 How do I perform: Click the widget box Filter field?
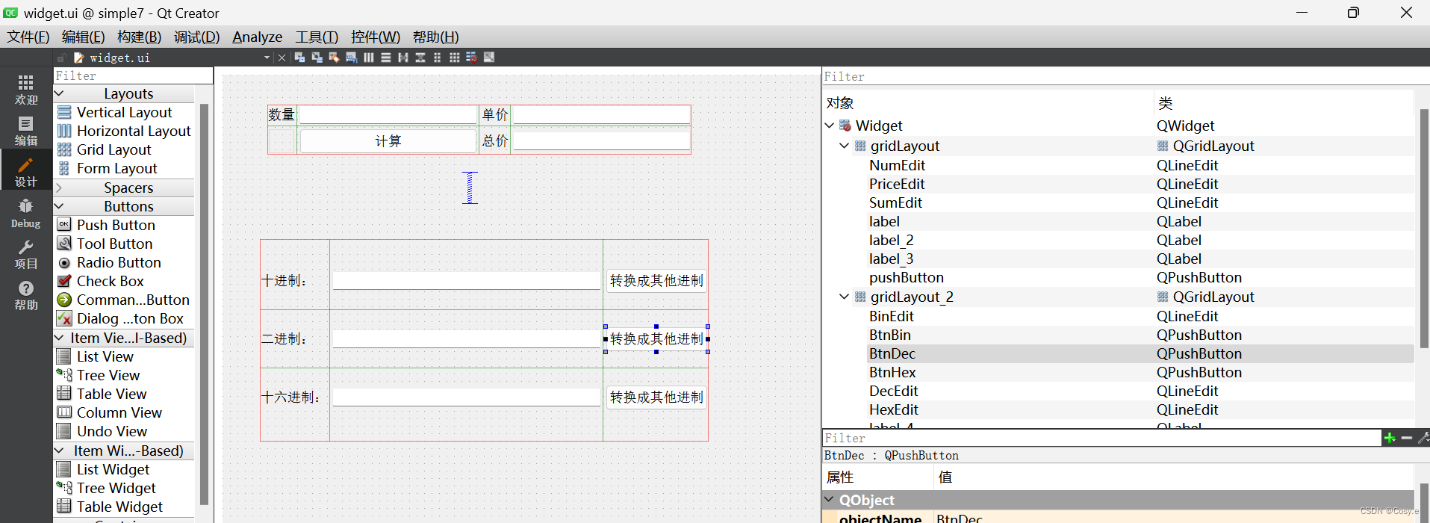click(x=133, y=75)
